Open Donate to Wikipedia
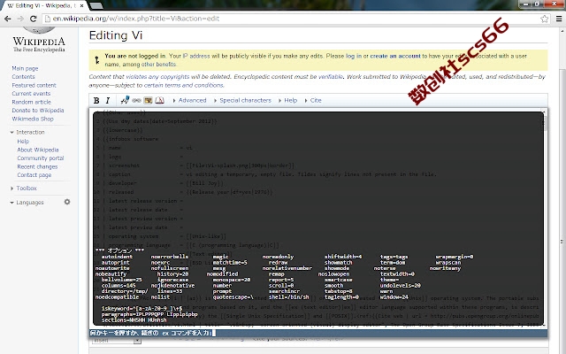Image resolution: width=566 pixels, height=354 pixels. [38, 110]
